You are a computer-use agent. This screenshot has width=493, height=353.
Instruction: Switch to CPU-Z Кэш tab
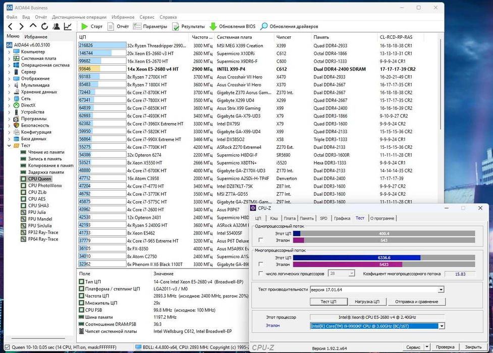[x=274, y=218]
